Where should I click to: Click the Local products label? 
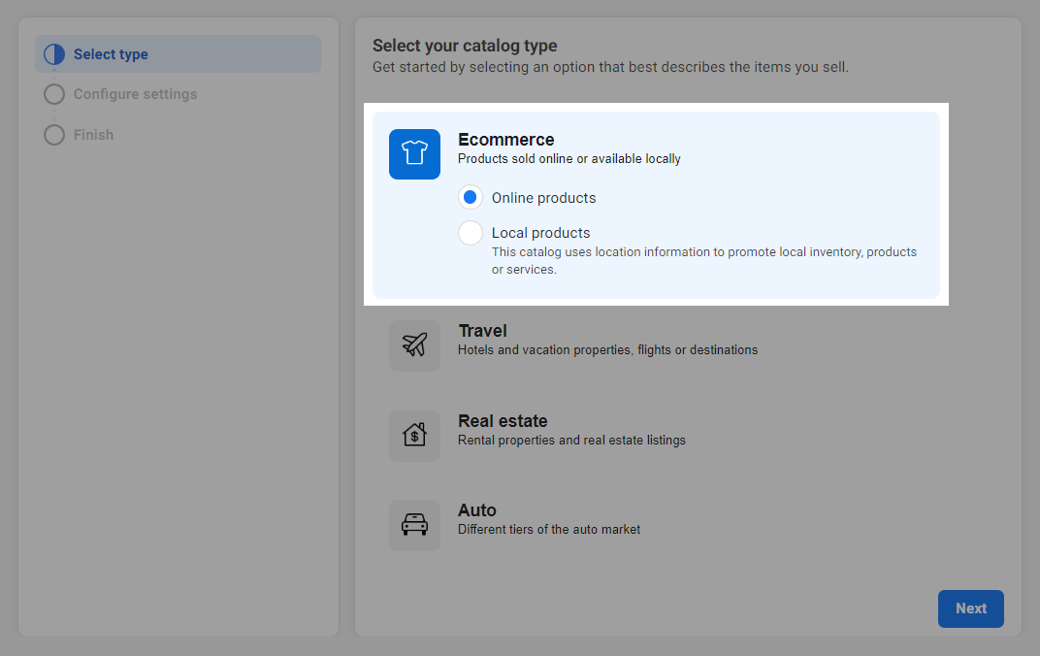[540, 233]
